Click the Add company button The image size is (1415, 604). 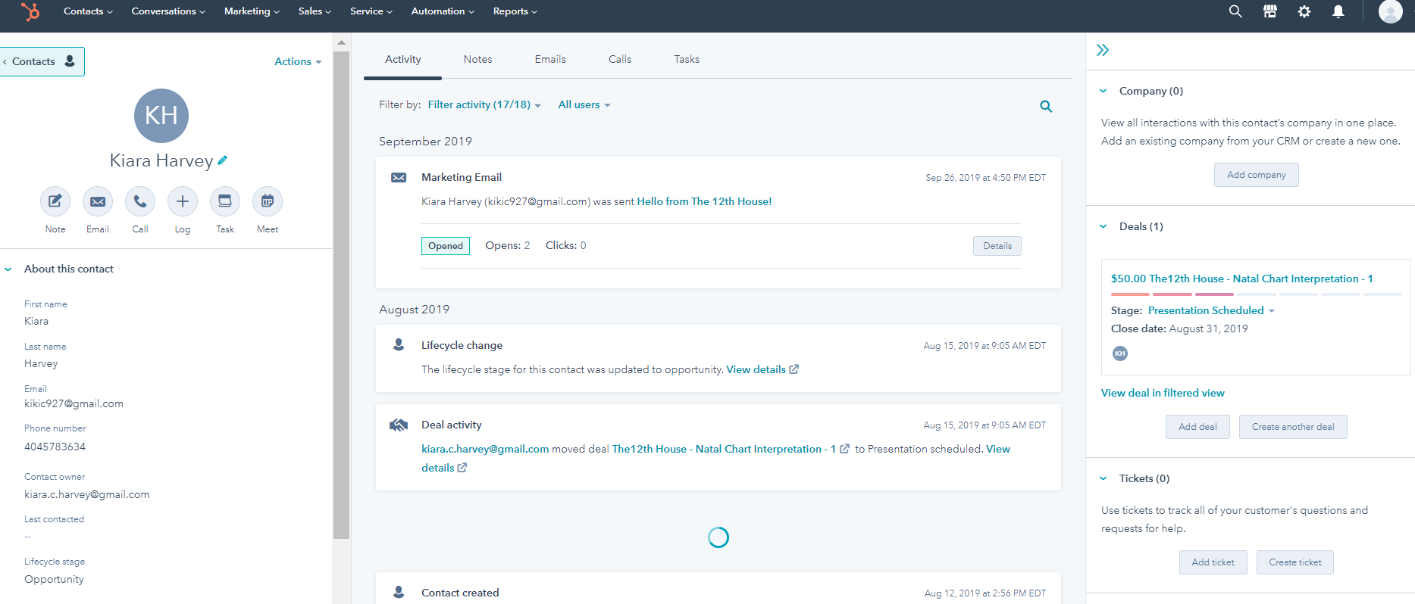1257,175
